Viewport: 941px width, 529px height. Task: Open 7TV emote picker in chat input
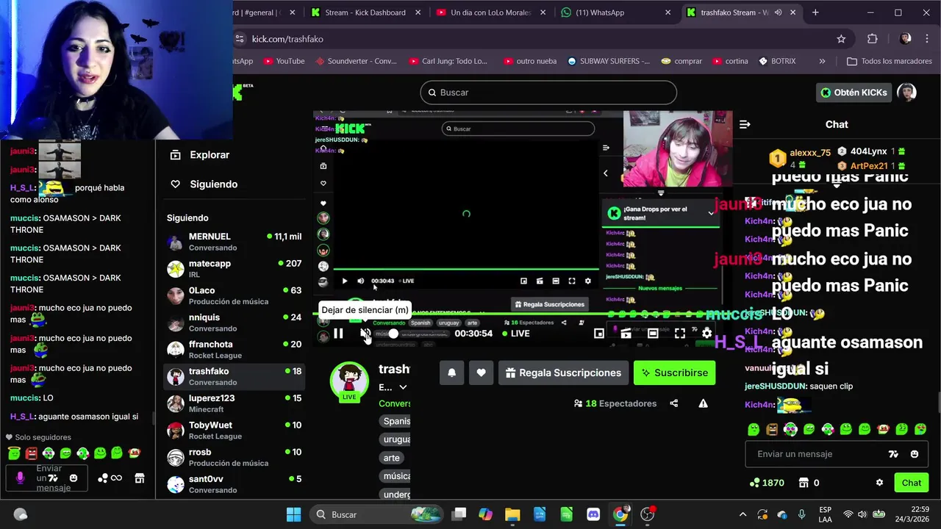[894, 454]
